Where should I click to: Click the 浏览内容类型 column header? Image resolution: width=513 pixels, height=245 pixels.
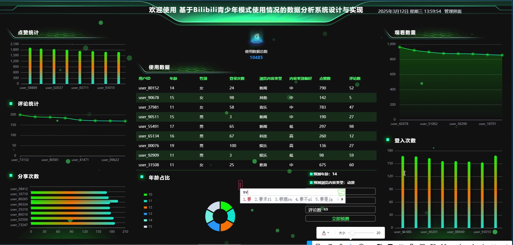pos(271,78)
